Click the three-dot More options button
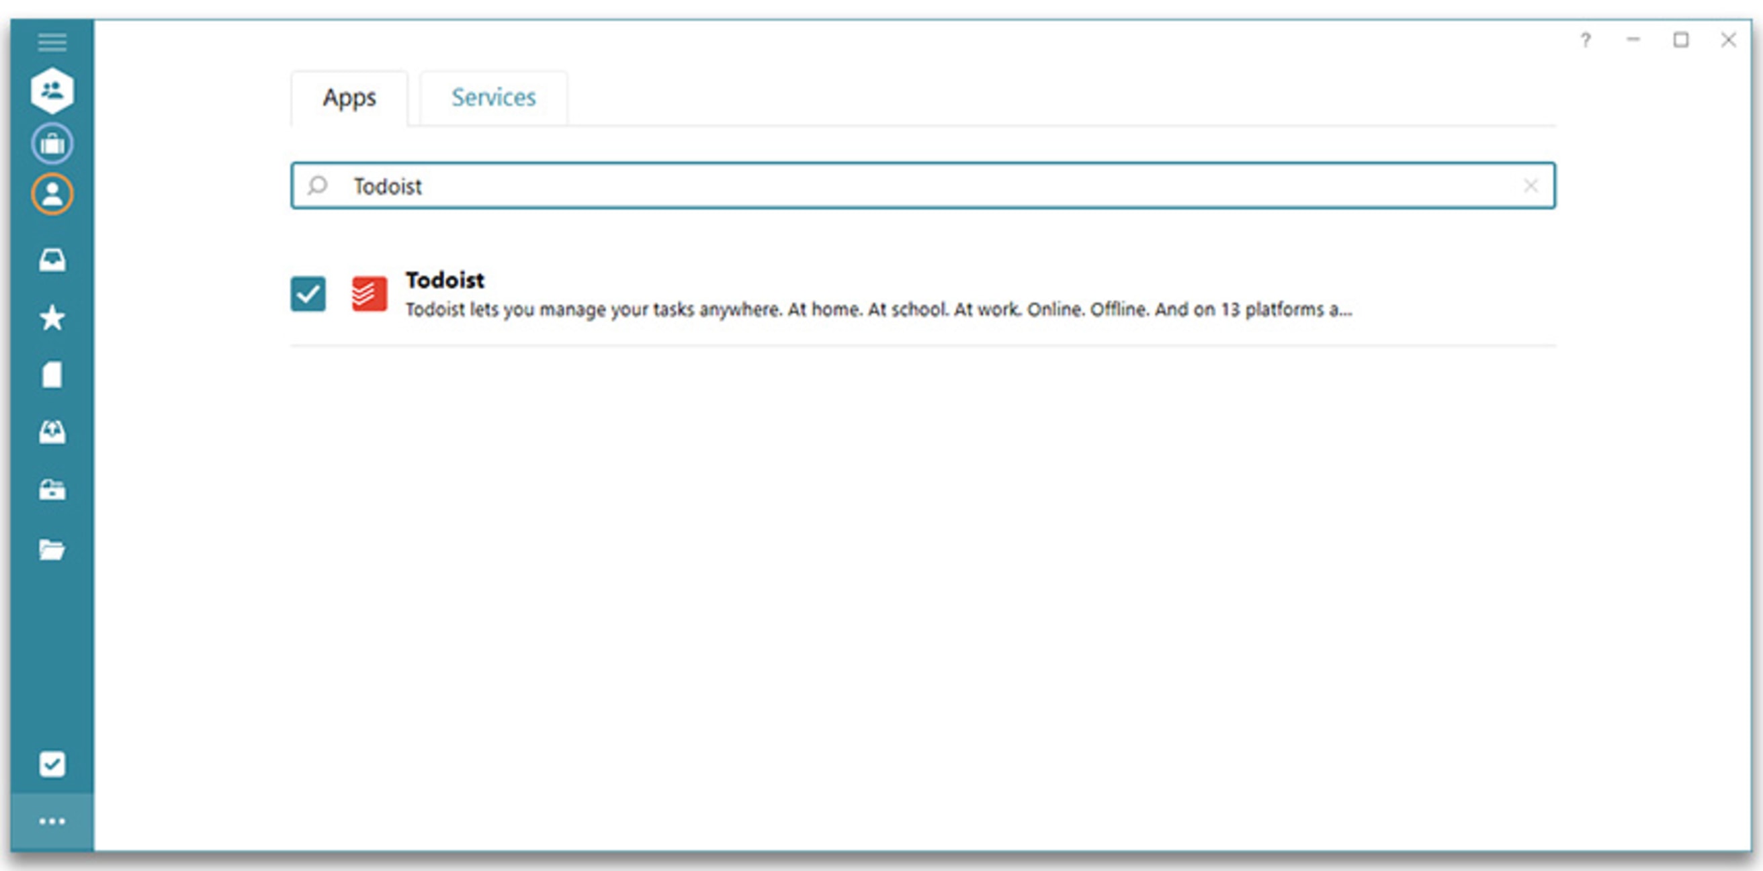Image resolution: width=1763 pixels, height=871 pixels. (52, 821)
